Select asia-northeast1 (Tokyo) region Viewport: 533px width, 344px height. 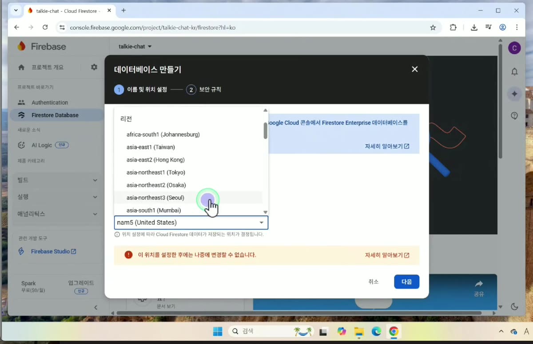[188, 172]
